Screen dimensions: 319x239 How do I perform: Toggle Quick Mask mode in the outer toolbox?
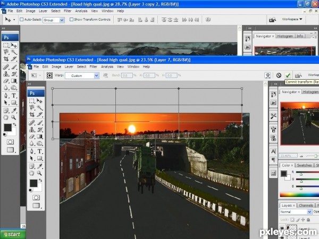point(10,142)
